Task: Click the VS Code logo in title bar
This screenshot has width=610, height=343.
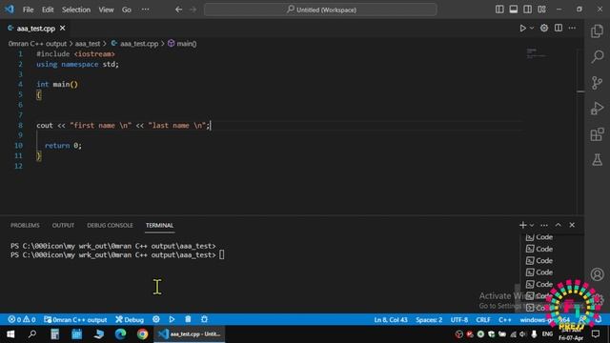Action: point(10,9)
